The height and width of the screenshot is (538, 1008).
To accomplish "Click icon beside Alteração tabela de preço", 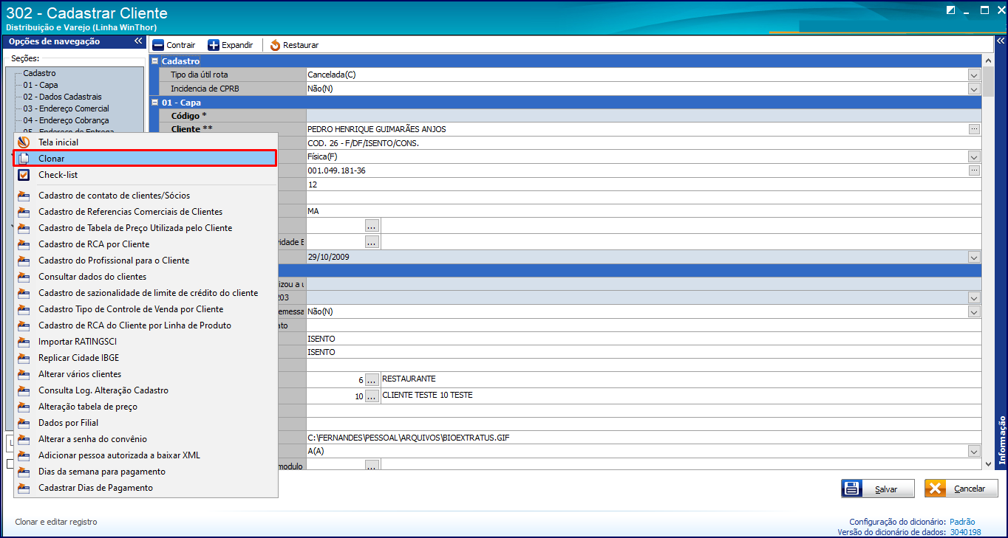I will tap(24, 407).
